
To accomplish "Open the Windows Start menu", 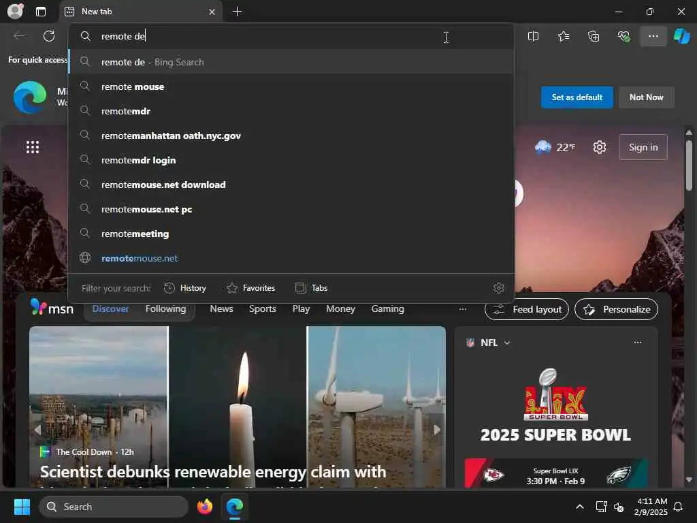I will [x=22, y=507].
